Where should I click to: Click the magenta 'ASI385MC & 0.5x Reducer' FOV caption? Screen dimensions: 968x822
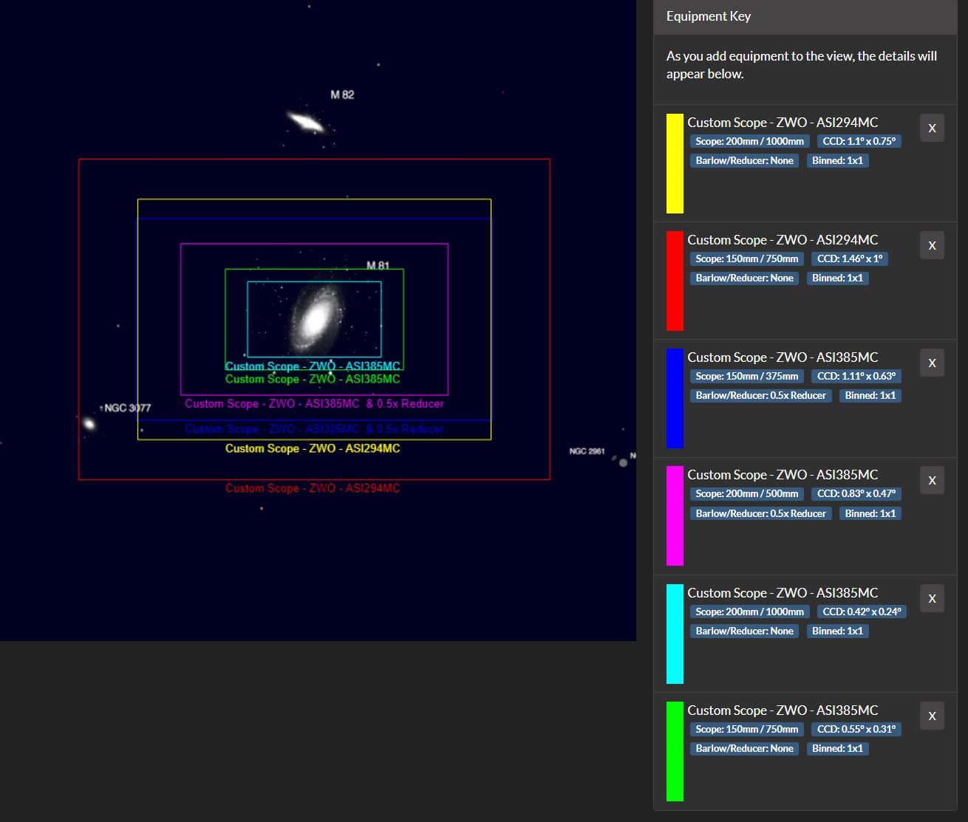pos(314,404)
